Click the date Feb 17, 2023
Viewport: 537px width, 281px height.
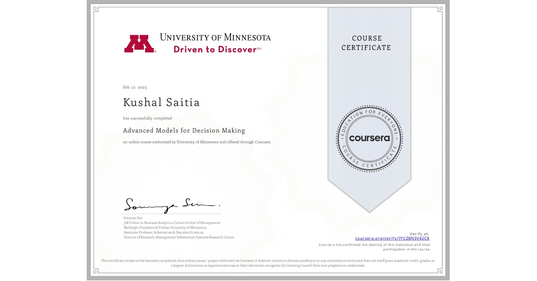(x=135, y=87)
